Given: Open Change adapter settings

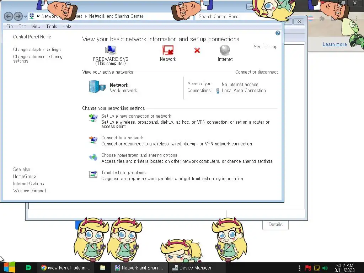Looking at the screenshot, I should tap(37, 49).
